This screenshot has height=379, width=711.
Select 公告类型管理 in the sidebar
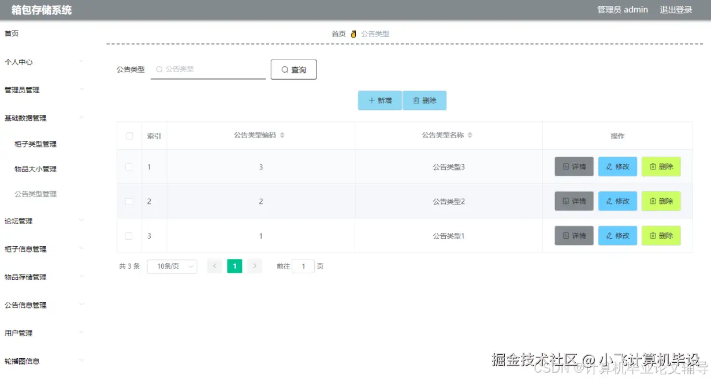(x=35, y=194)
